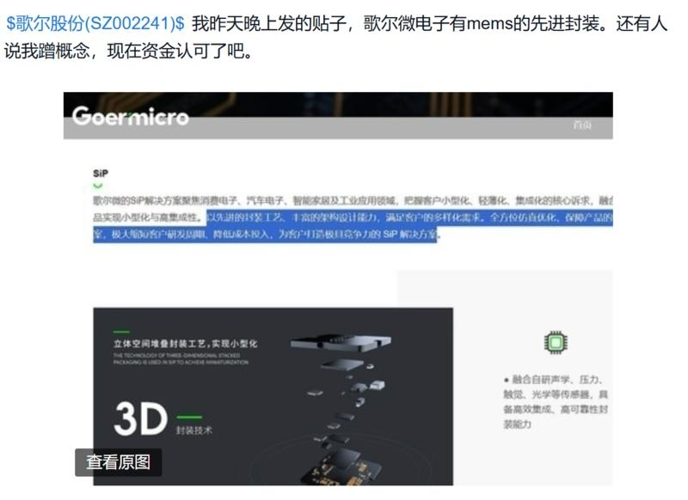The width and height of the screenshot is (688, 500).
Task: Select the 首页 menu item in banner
Action: coord(582,125)
